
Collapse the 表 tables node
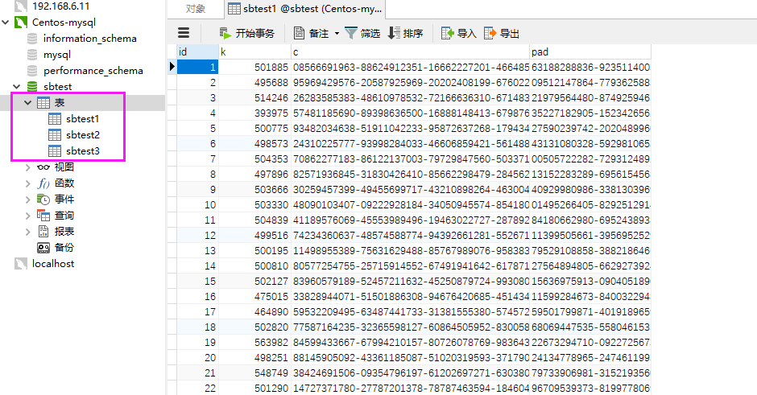click(28, 103)
